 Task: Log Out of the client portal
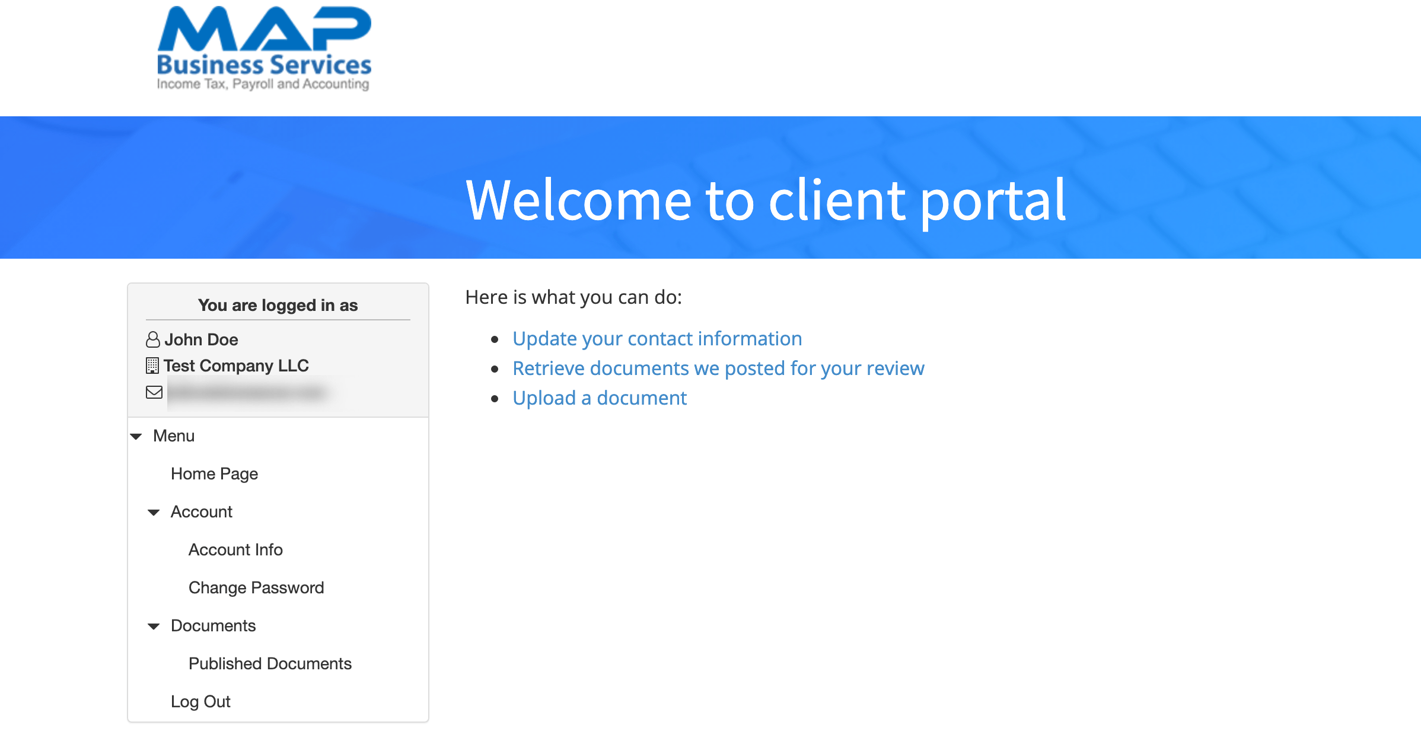pyautogui.click(x=200, y=701)
